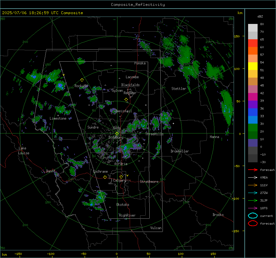This screenshot has height=258, width=276.
Task: Click the red forecast arrow in legend
Action: pos(253,170)
